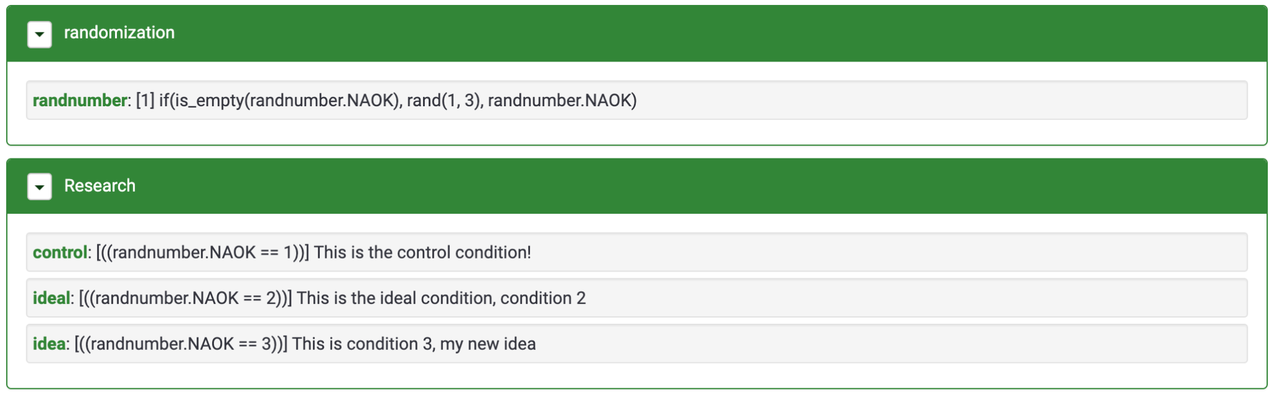Open the randnumber question code link

(79, 101)
